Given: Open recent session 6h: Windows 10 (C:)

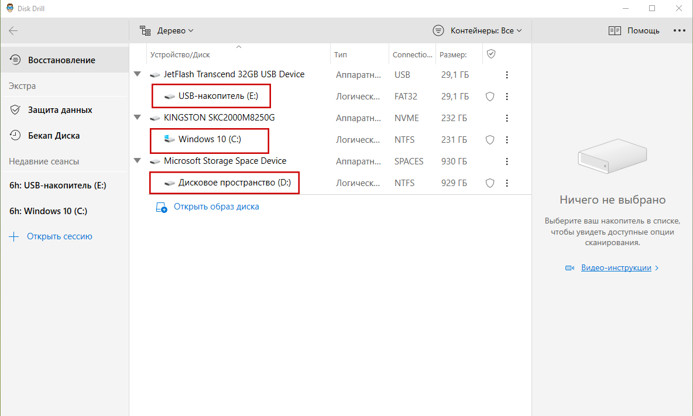Looking at the screenshot, I should [48, 211].
